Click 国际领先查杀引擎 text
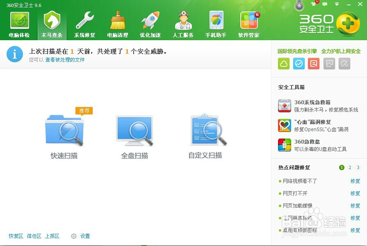Image resolution: width=367 pixels, height=246 pixels. pyautogui.click(x=297, y=51)
